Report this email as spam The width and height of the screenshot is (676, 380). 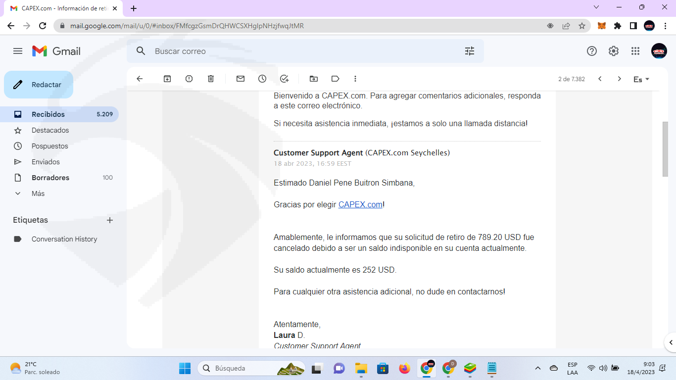[x=189, y=79]
